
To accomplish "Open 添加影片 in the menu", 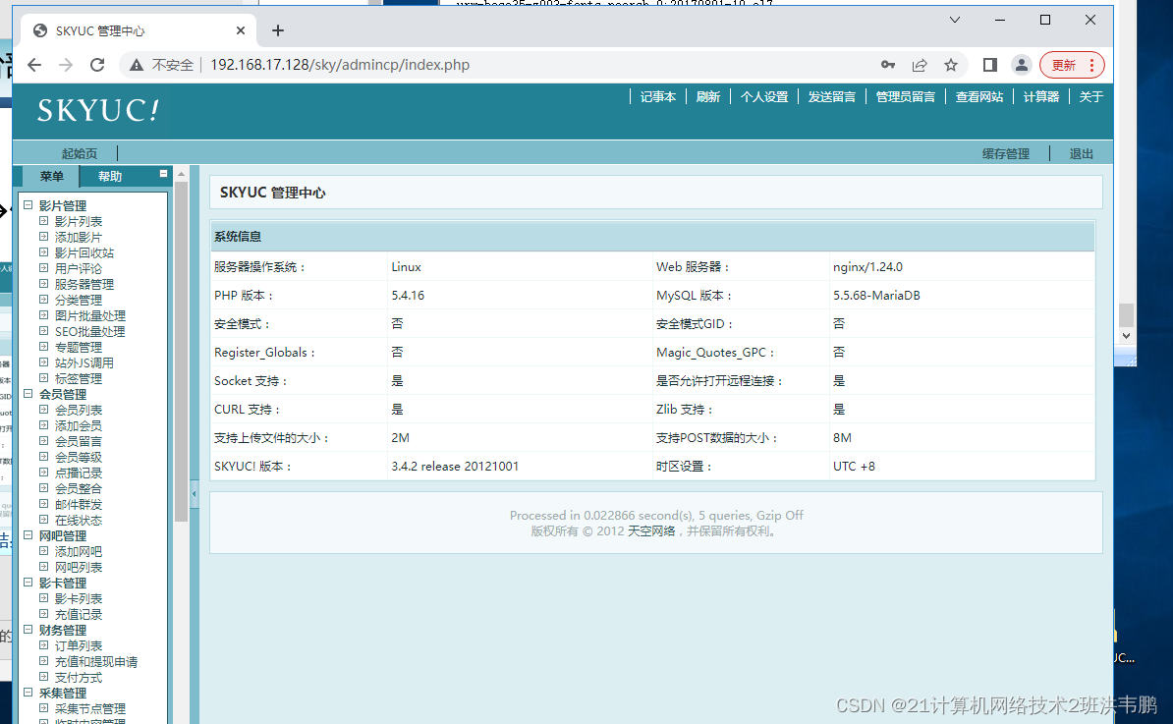I will click(x=79, y=237).
